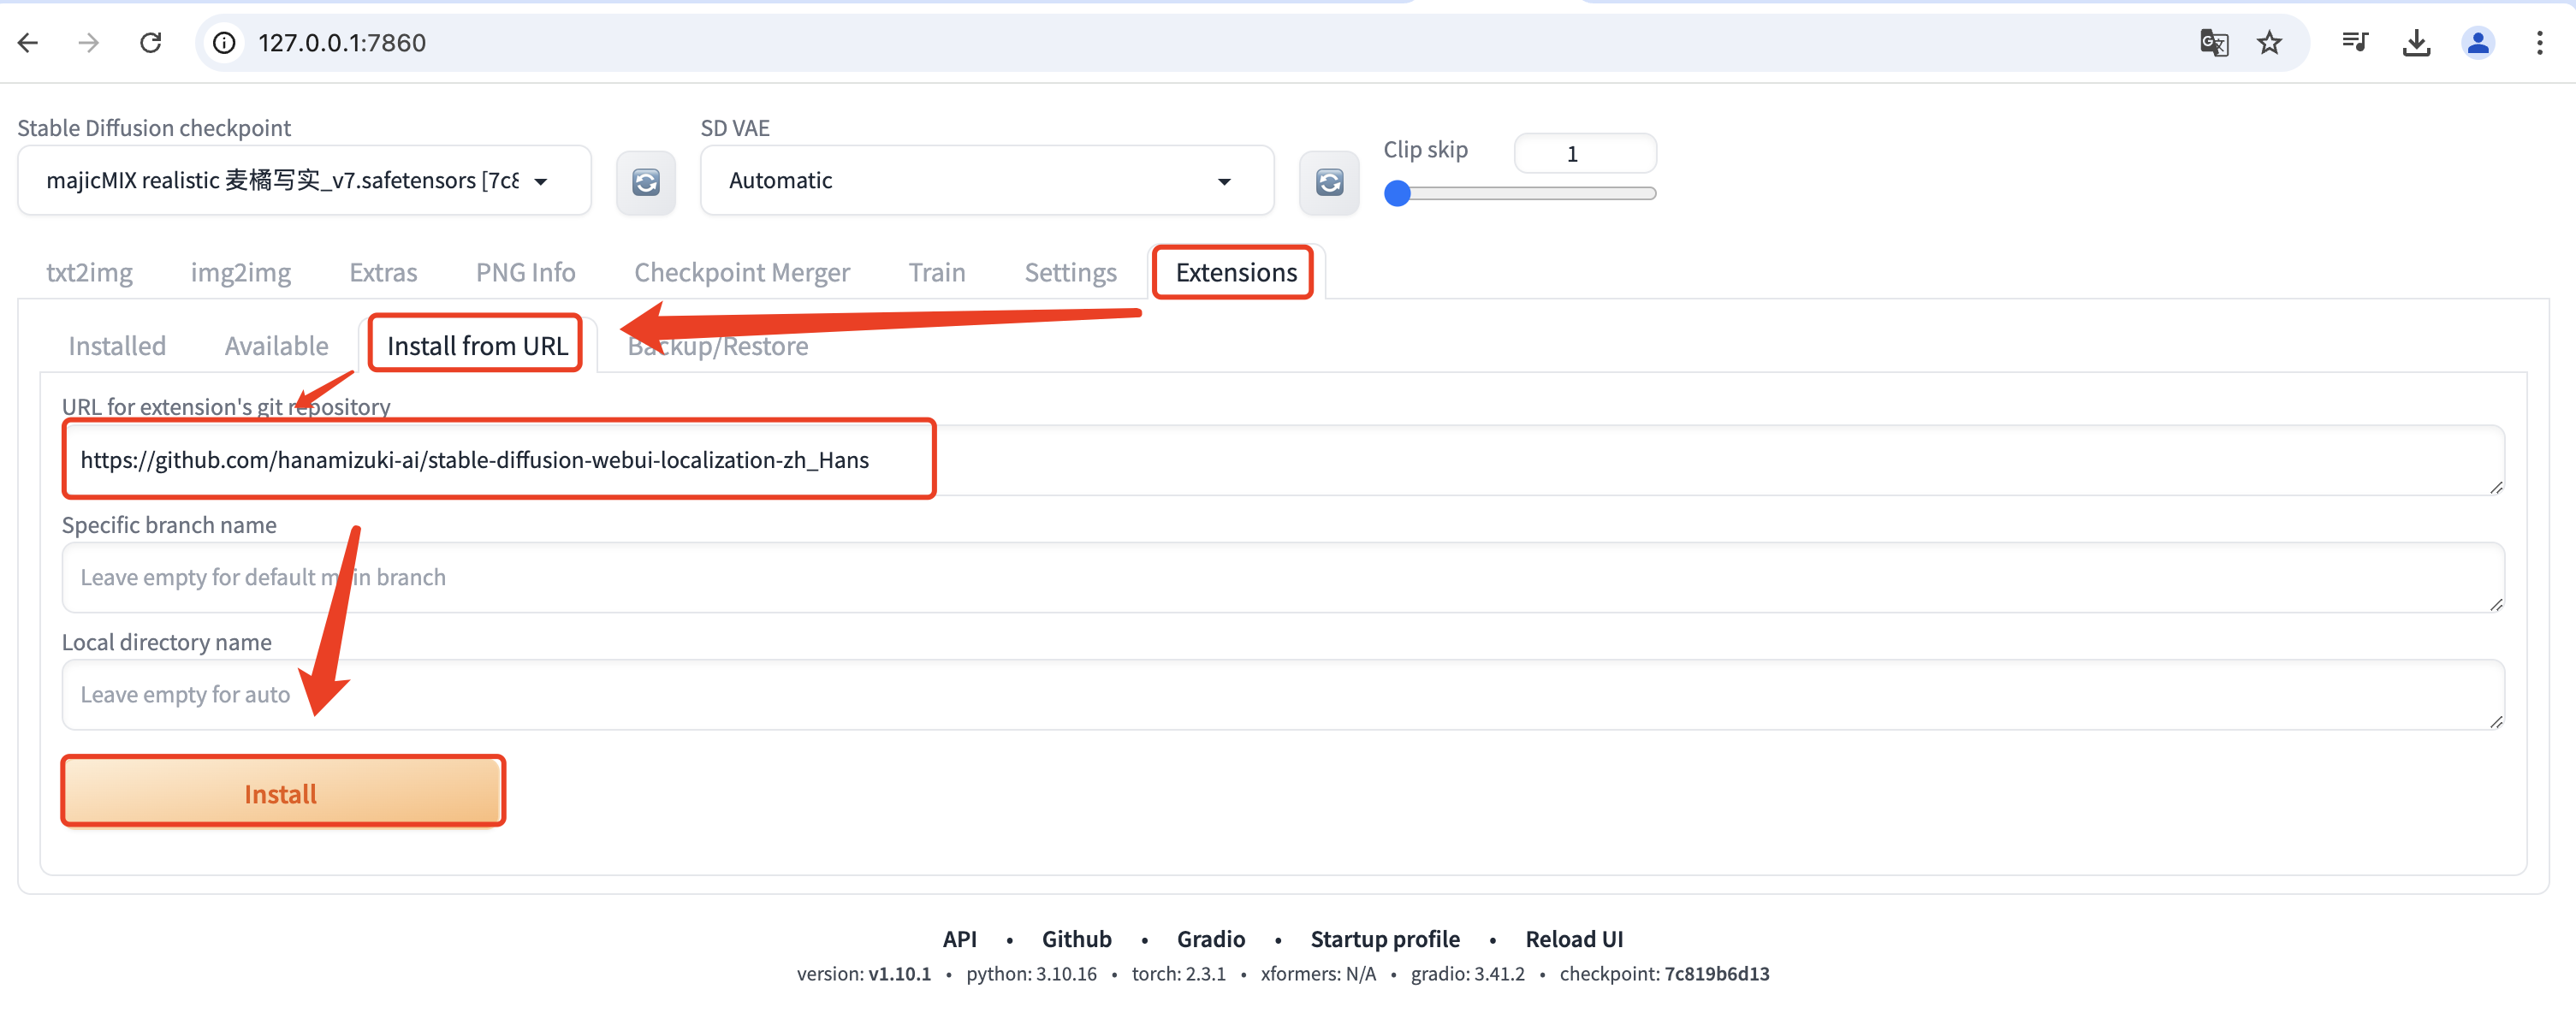Screen dimensions: 2576x1025
Task: Refresh the Stable Diffusion checkpoint list
Action: [x=645, y=182]
